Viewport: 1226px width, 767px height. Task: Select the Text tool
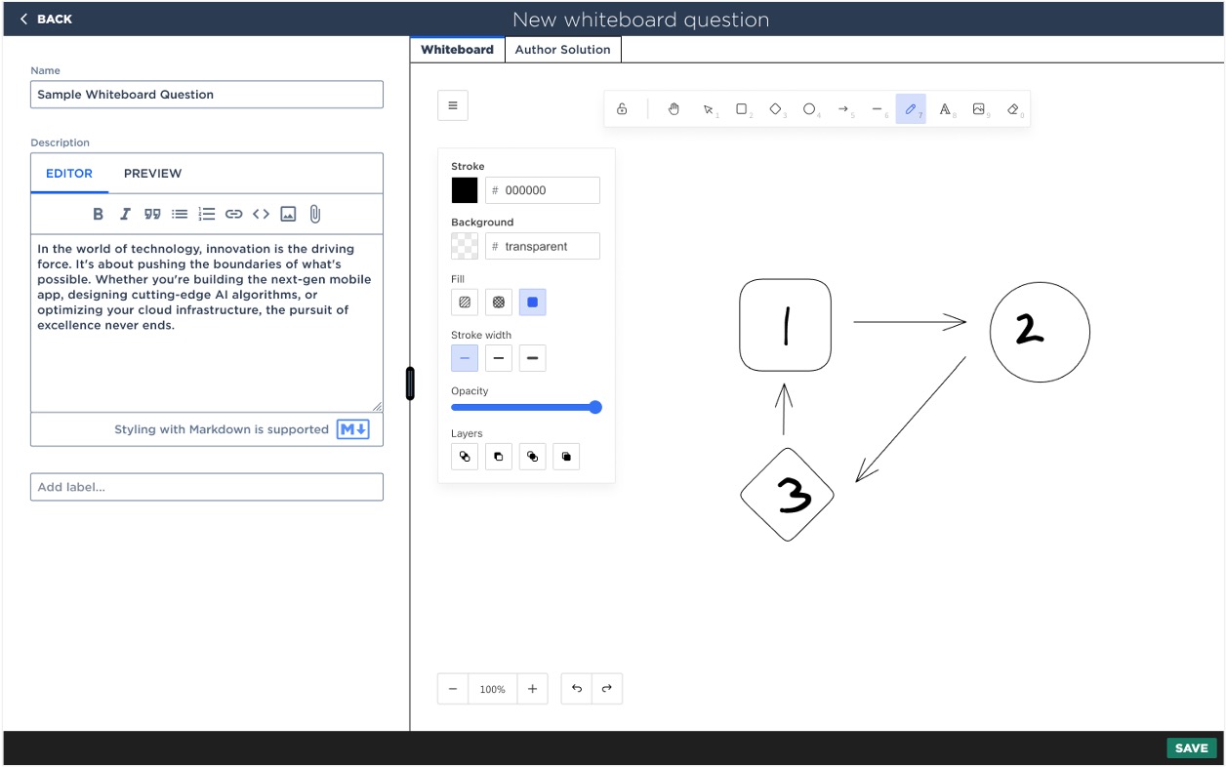click(x=945, y=109)
